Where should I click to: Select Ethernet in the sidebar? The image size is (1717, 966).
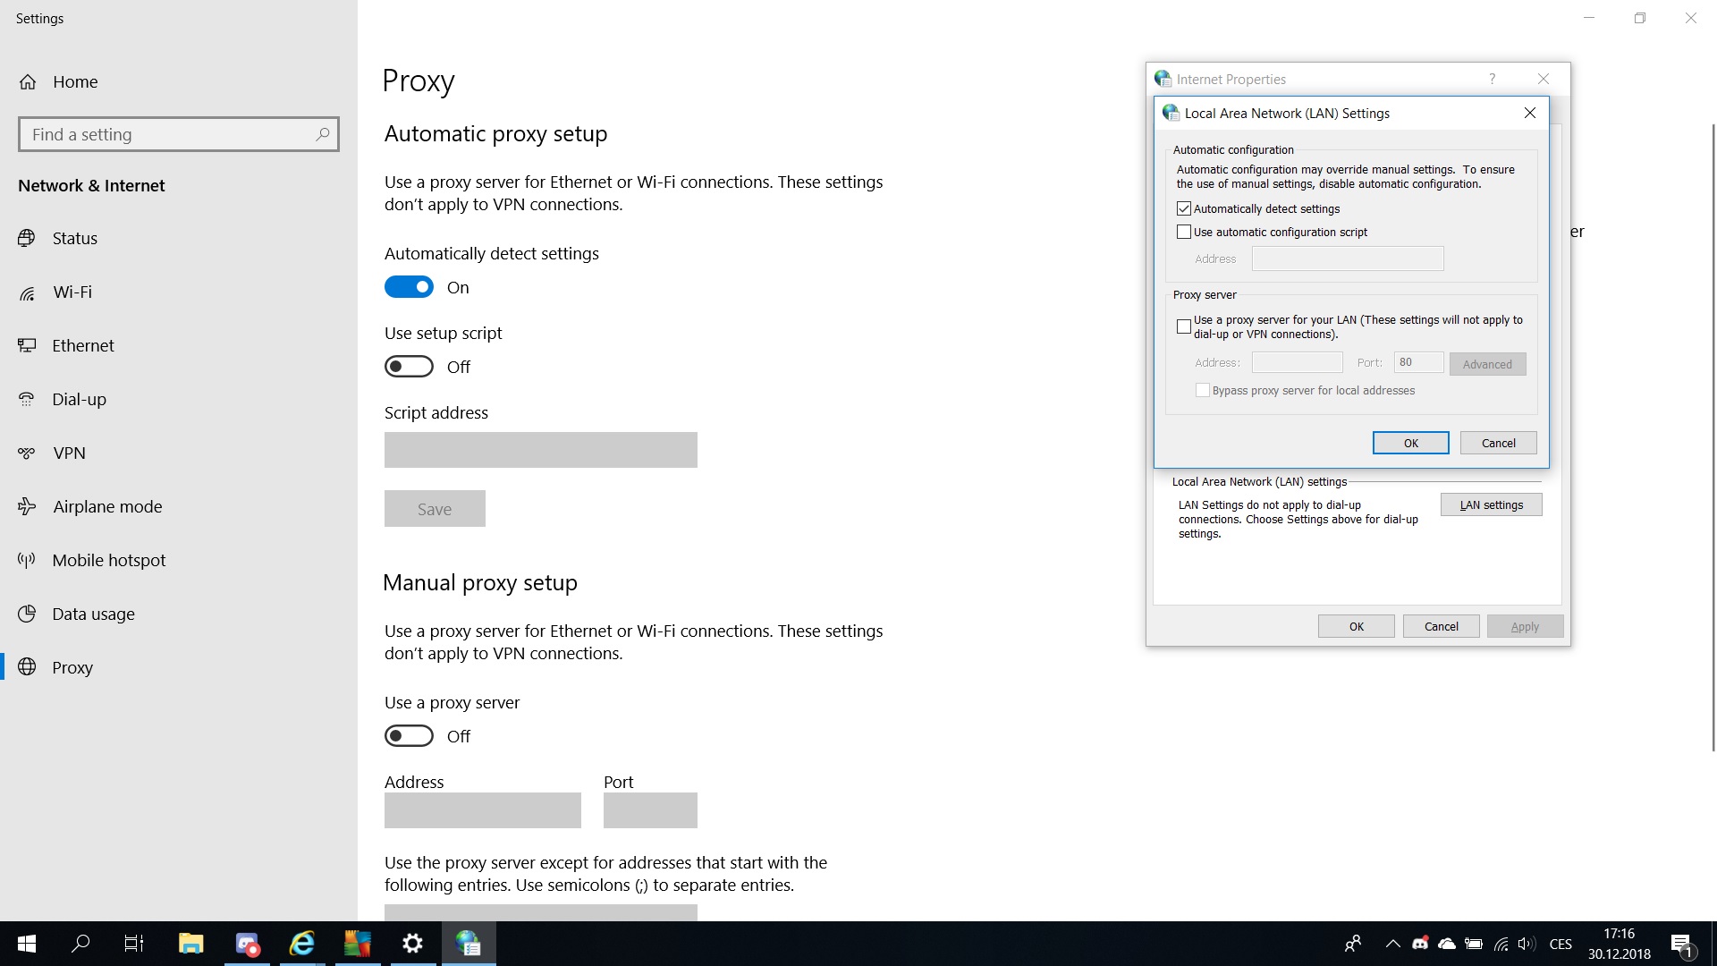click(x=67, y=345)
